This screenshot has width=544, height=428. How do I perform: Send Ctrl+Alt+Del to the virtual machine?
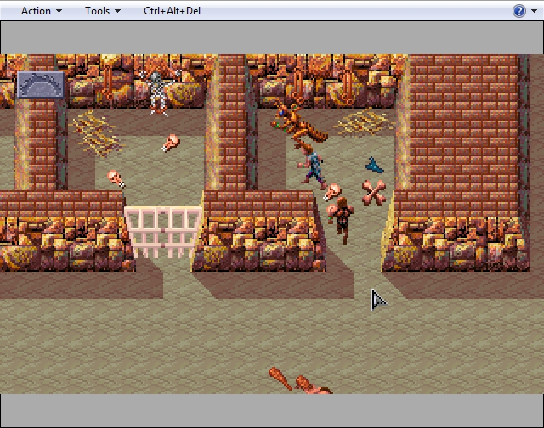[x=172, y=11]
